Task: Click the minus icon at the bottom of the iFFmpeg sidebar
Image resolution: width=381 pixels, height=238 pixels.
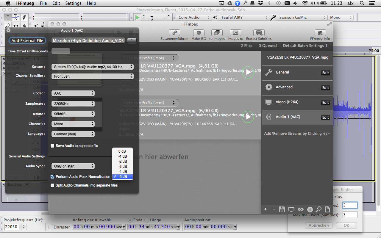Action: [274, 209]
